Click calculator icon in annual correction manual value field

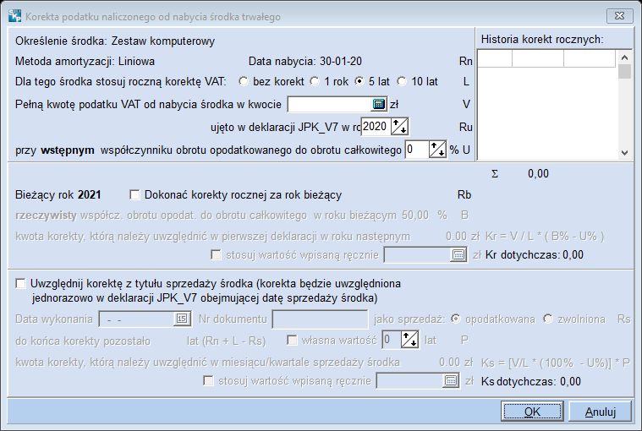click(x=458, y=254)
